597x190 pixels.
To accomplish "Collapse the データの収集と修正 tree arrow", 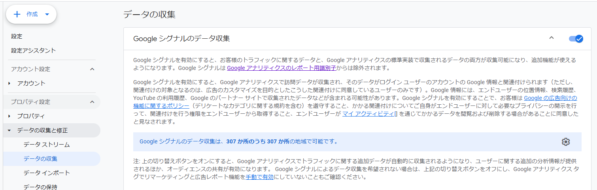I will (x=9, y=130).
